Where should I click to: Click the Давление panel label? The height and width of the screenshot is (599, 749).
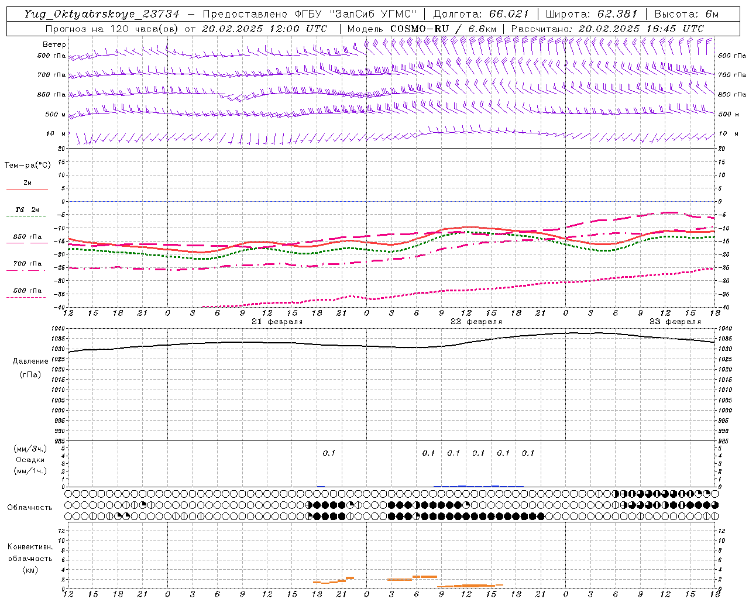[30, 362]
